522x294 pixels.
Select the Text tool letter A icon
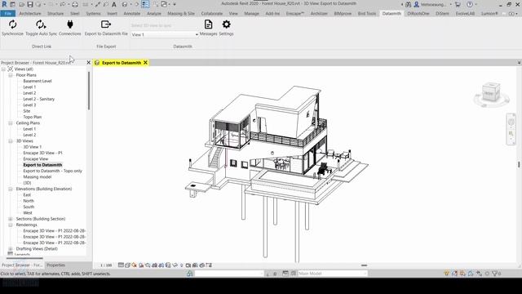(114, 5)
